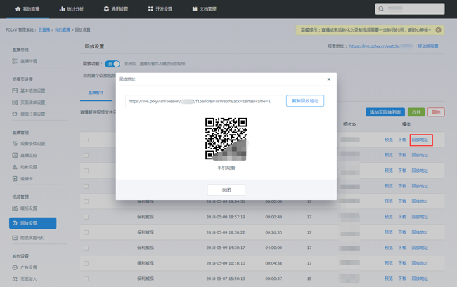This screenshot has height=287, width=457.
Task: Open 我的直播 in top navigation
Action: pyautogui.click(x=29, y=8)
